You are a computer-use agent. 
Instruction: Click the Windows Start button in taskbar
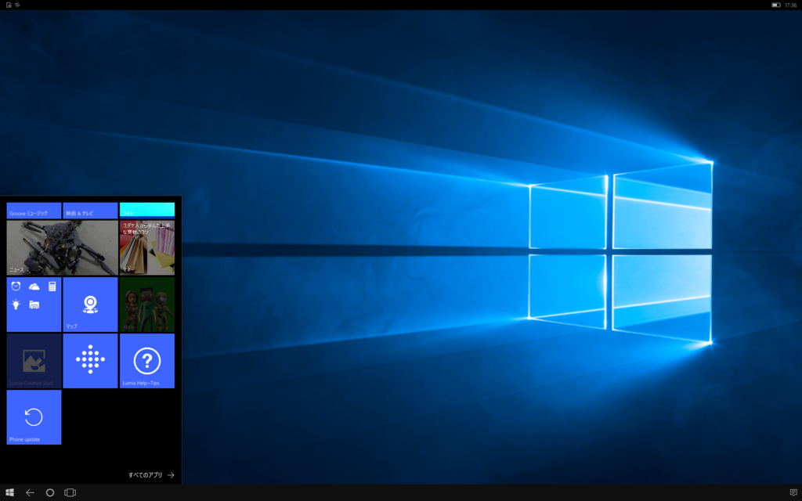pos(9,493)
